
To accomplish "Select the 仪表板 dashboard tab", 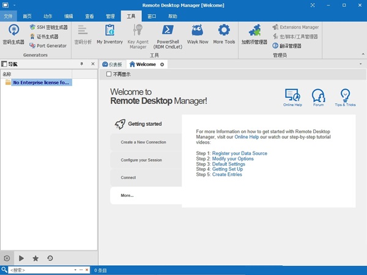I will [112, 64].
